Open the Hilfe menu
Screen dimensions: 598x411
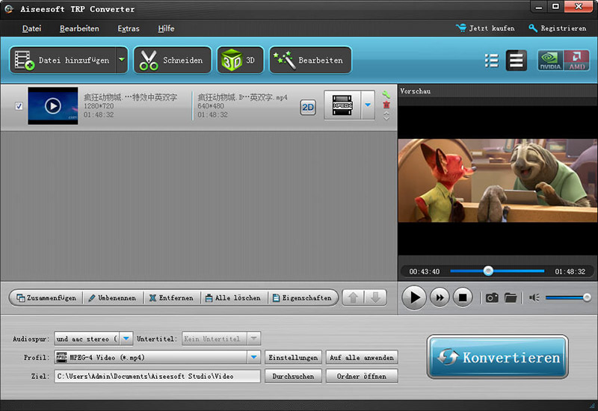coord(166,28)
